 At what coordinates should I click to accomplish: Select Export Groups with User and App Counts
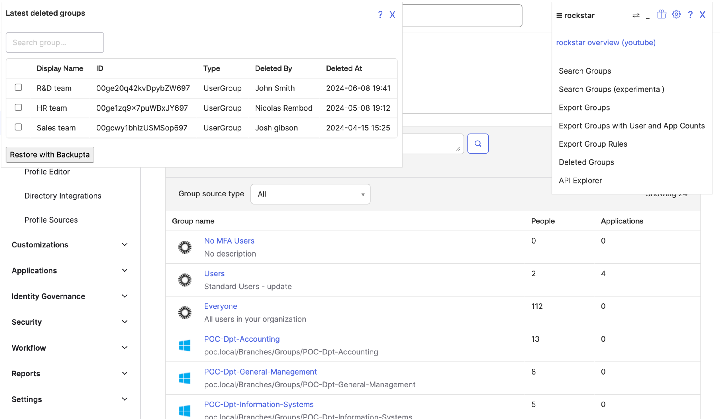[x=632, y=126]
